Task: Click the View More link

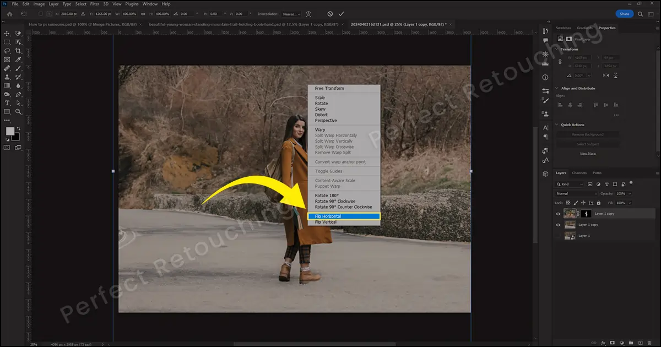Action: tap(588, 153)
